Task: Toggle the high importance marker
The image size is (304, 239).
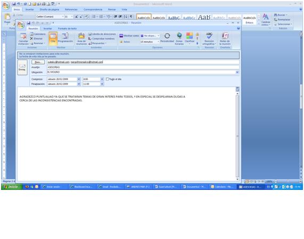Action: tap(197, 39)
